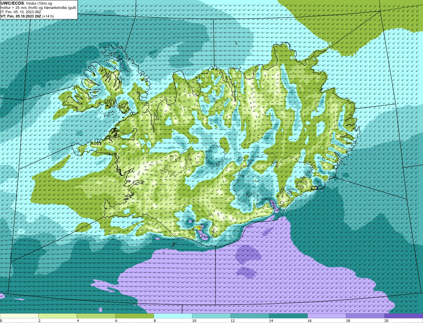
Task: Choose the 12–14 m/s teal legend swatch
Action: point(250,316)
